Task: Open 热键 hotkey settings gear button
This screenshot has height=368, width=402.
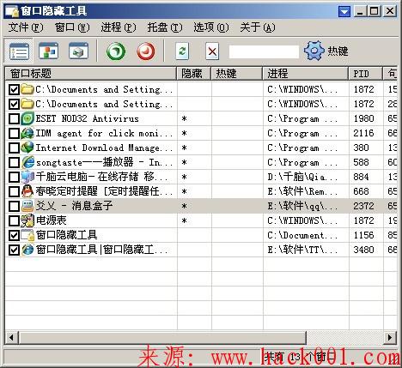Action: click(x=326, y=51)
